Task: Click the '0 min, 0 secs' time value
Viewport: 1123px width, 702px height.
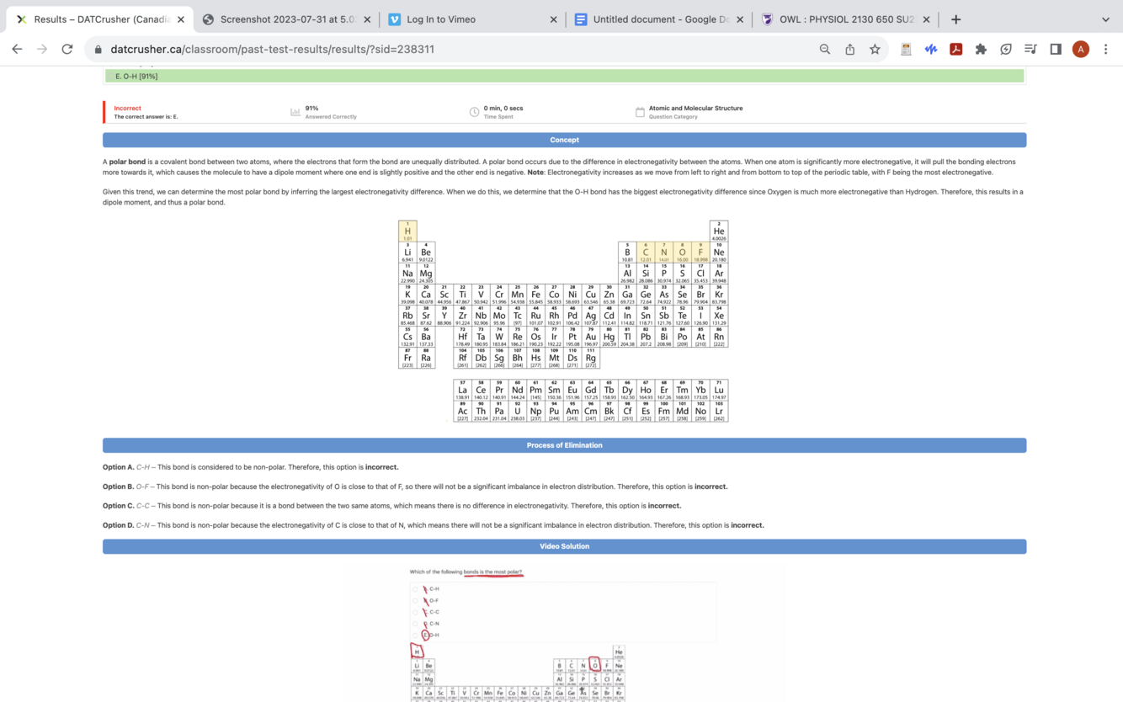Action: click(x=503, y=108)
